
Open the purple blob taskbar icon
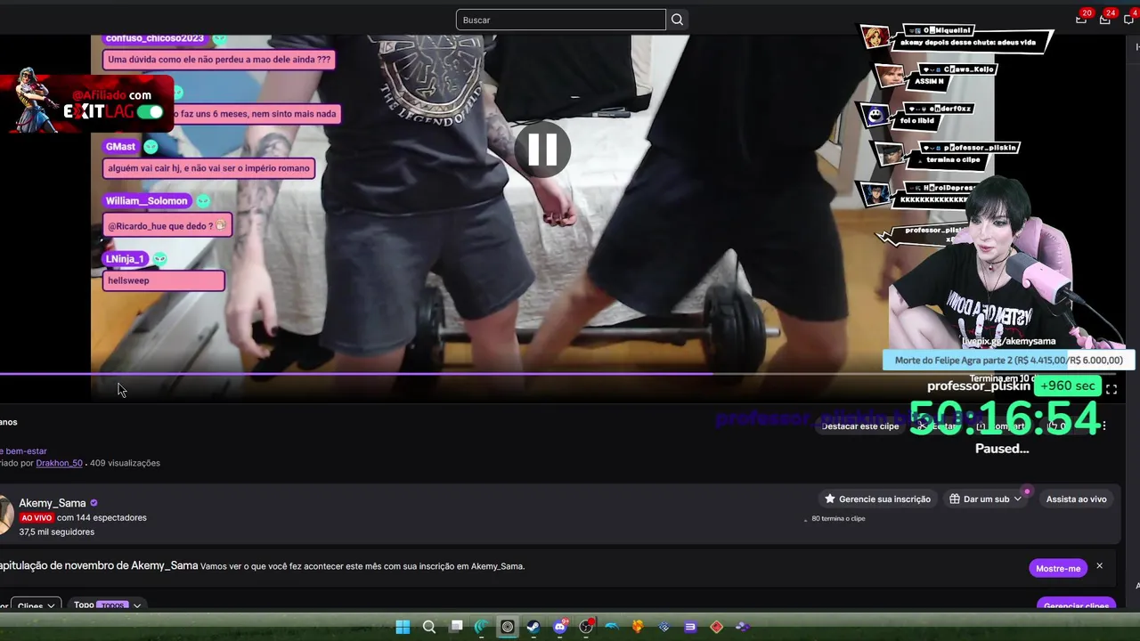pyautogui.click(x=742, y=627)
